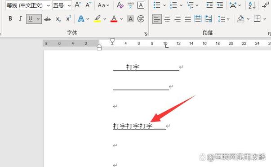This screenshot has width=271, height=167.
Task: Apply character border icon
Action: pos(141,5)
